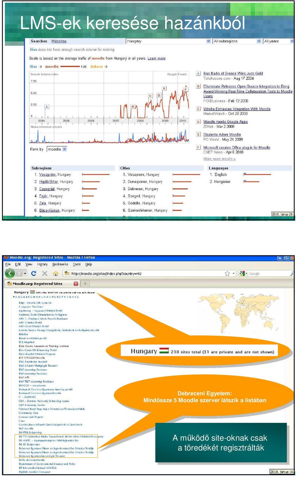Image resolution: width=297 pixels, height=477 pixels.
Task: Go back with Firefox's green Back arrow
Action: coord(10,273)
